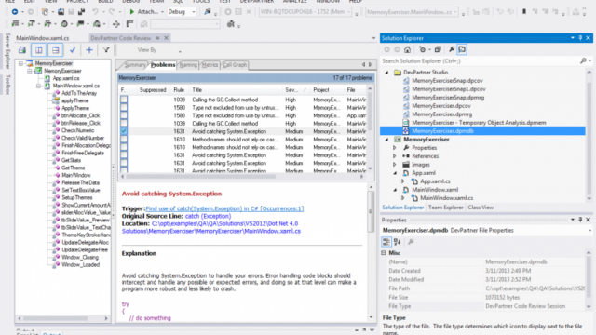Image resolution: width=596 pixels, height=335 pixels.
Task: Select MemoryExerciserSnap.dpcov in Solution Explorer
Action: 447,81
